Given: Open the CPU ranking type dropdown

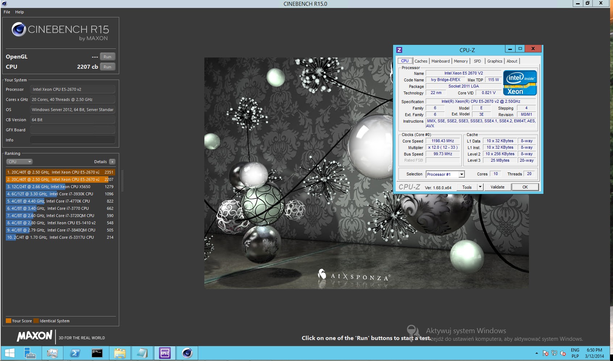Looking at the screenshot, I should pos(20,162).
